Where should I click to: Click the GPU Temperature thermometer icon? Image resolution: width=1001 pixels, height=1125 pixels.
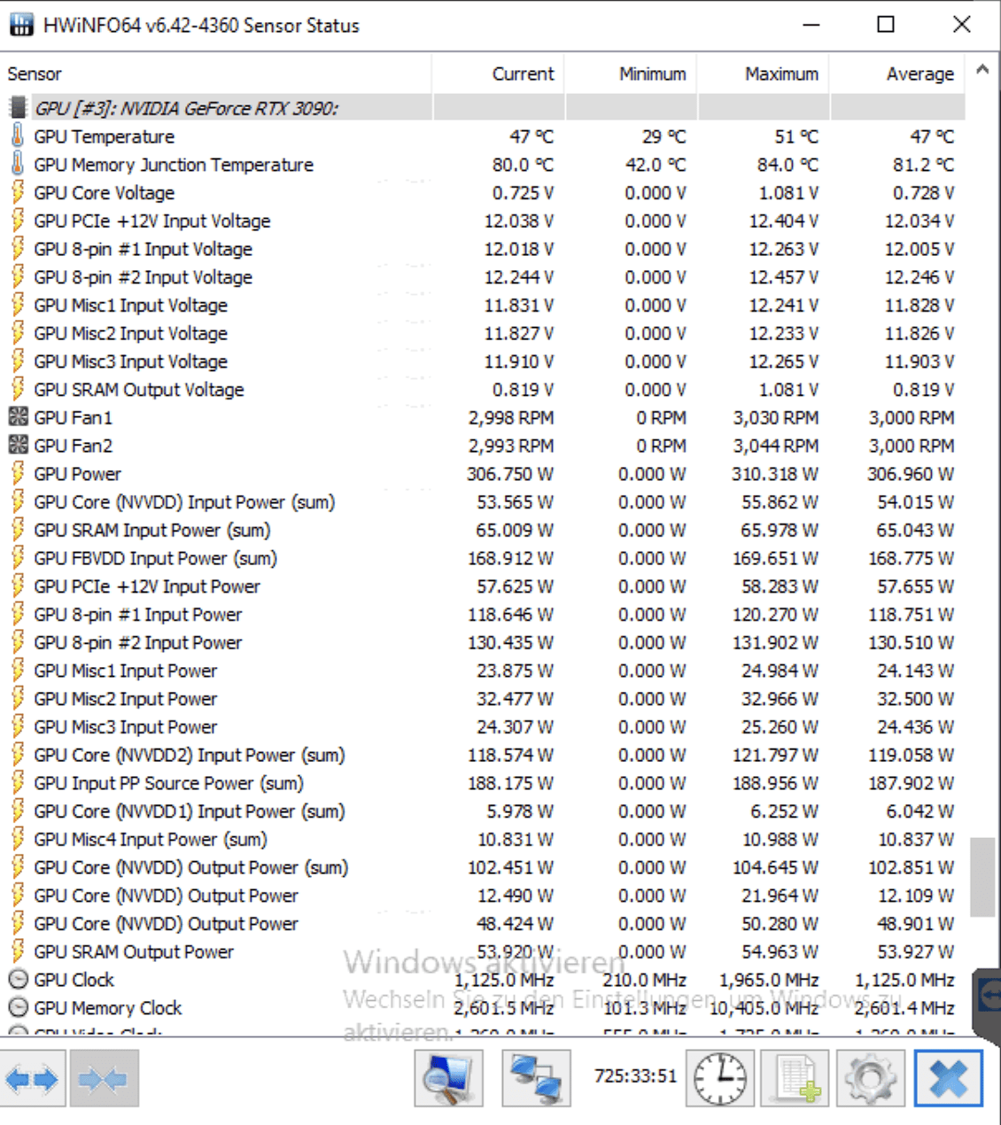click(x=18, y=136)
